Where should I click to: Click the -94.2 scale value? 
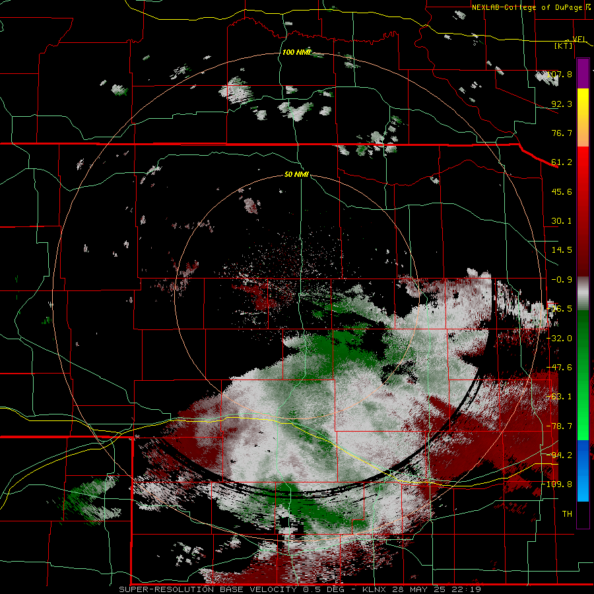[x=560, y=455]
